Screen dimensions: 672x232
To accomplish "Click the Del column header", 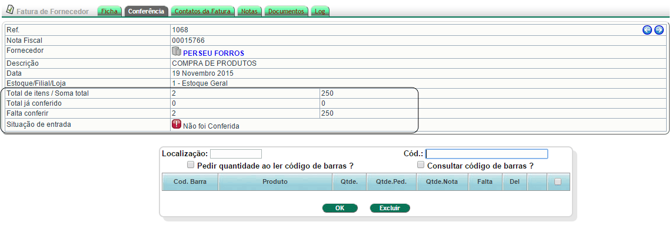I will (x=514, y=181).
